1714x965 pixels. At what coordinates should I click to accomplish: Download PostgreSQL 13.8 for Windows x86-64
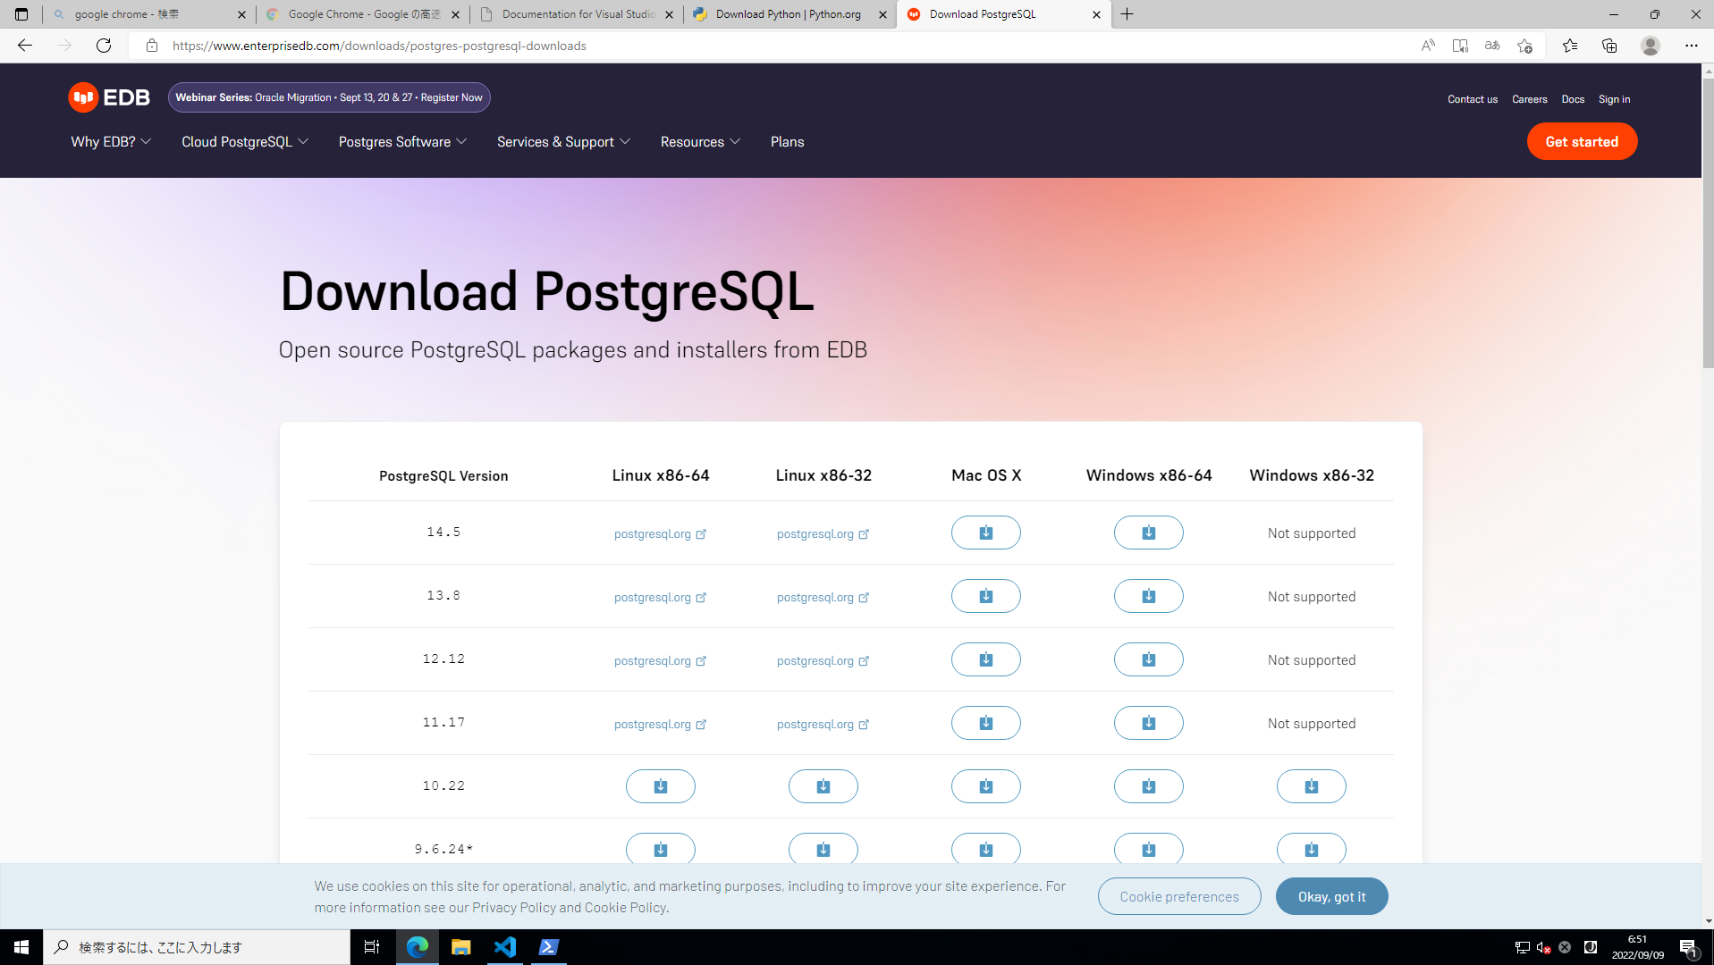[1148, 595]
